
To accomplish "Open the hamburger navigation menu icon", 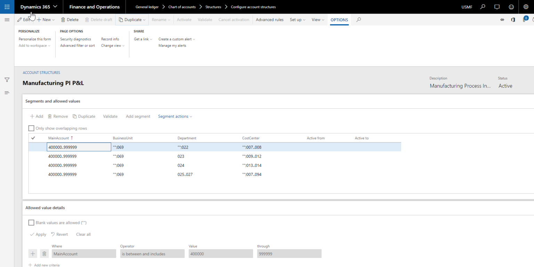I will click(7, 19).
